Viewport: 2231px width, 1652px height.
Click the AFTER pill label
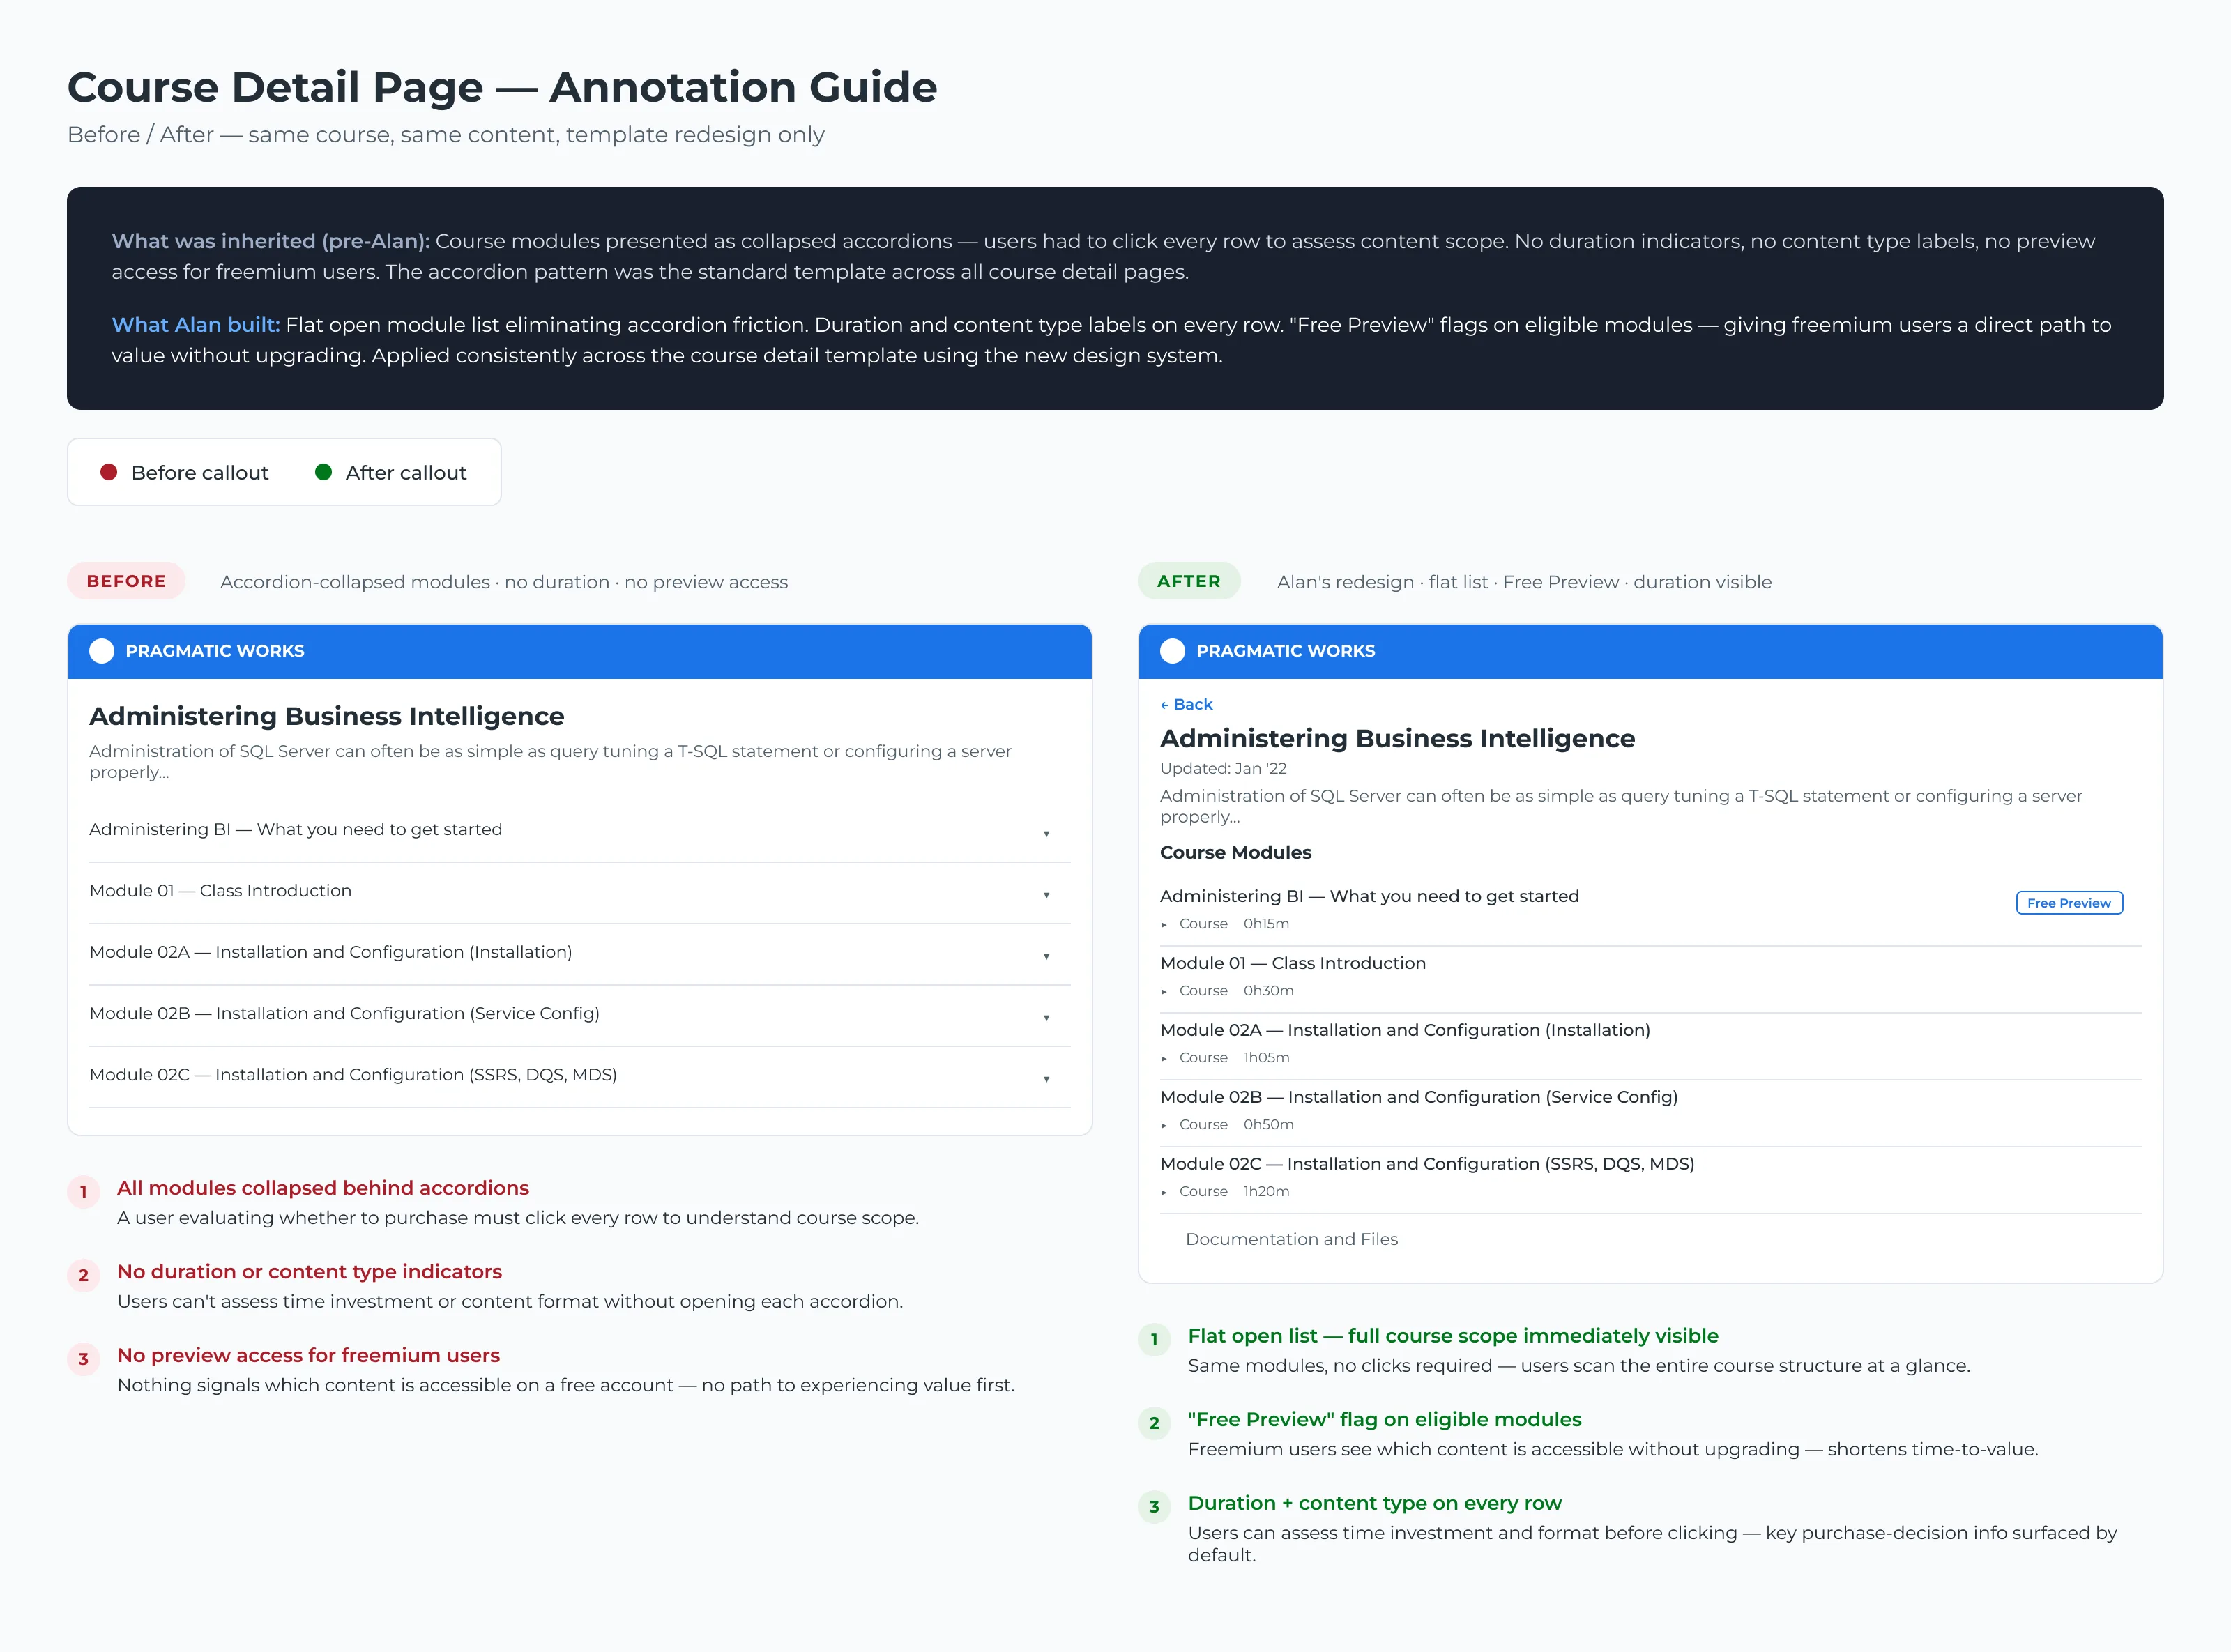(1189, 581)
